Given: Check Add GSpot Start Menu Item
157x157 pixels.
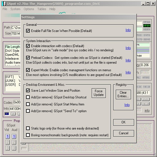Looking at the screenshot, I should tap(28, 104).
